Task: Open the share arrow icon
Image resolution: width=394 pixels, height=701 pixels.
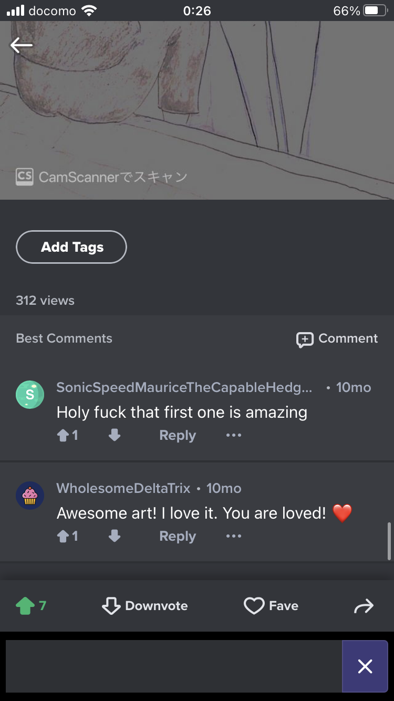Action: pos(364,606)
